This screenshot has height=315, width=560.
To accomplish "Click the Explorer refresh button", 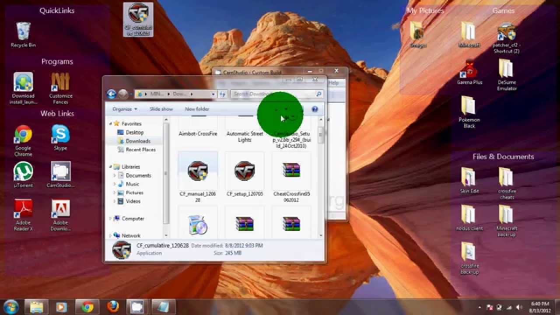I will pyautogui.click(x=223, y=94).
